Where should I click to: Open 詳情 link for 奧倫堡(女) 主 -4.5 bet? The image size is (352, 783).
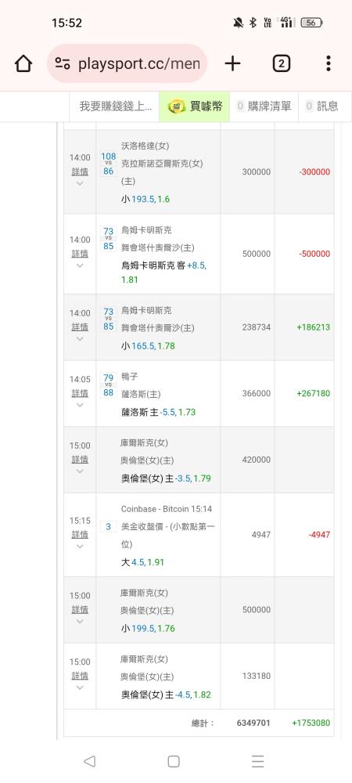[80, 676]
